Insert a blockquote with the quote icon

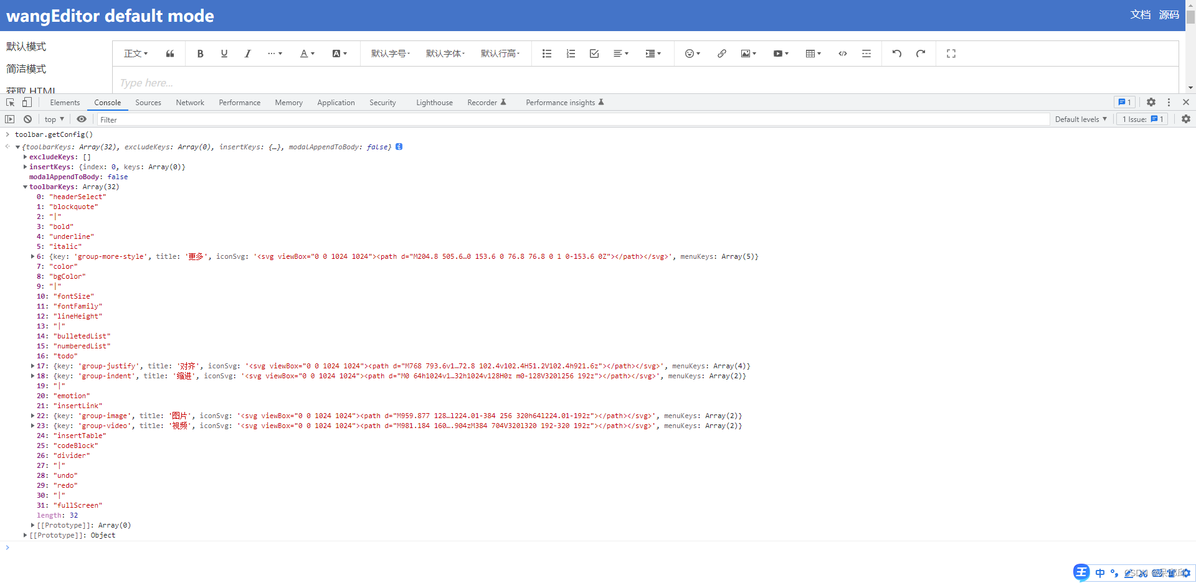coord(170,54)
